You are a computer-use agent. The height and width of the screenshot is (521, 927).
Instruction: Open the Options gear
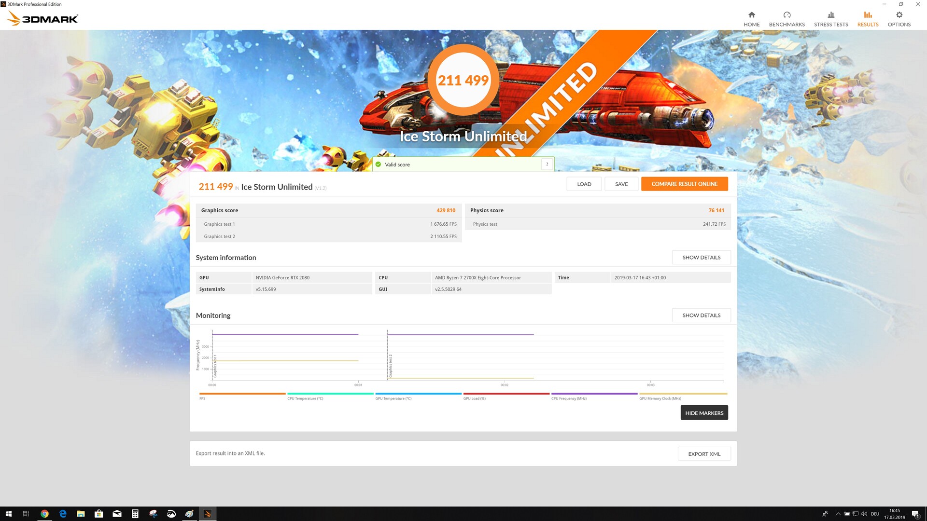point(899,15)
